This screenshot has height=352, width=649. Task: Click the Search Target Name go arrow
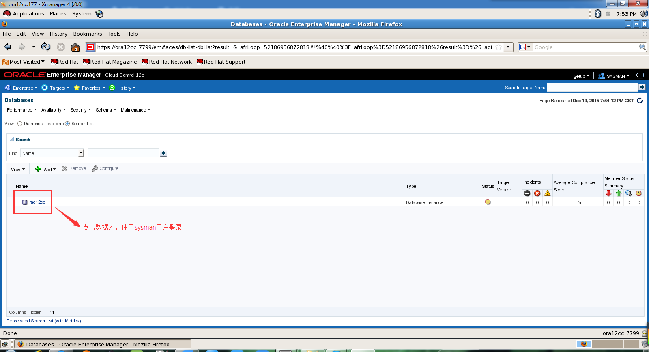click(x=642, y=87)
